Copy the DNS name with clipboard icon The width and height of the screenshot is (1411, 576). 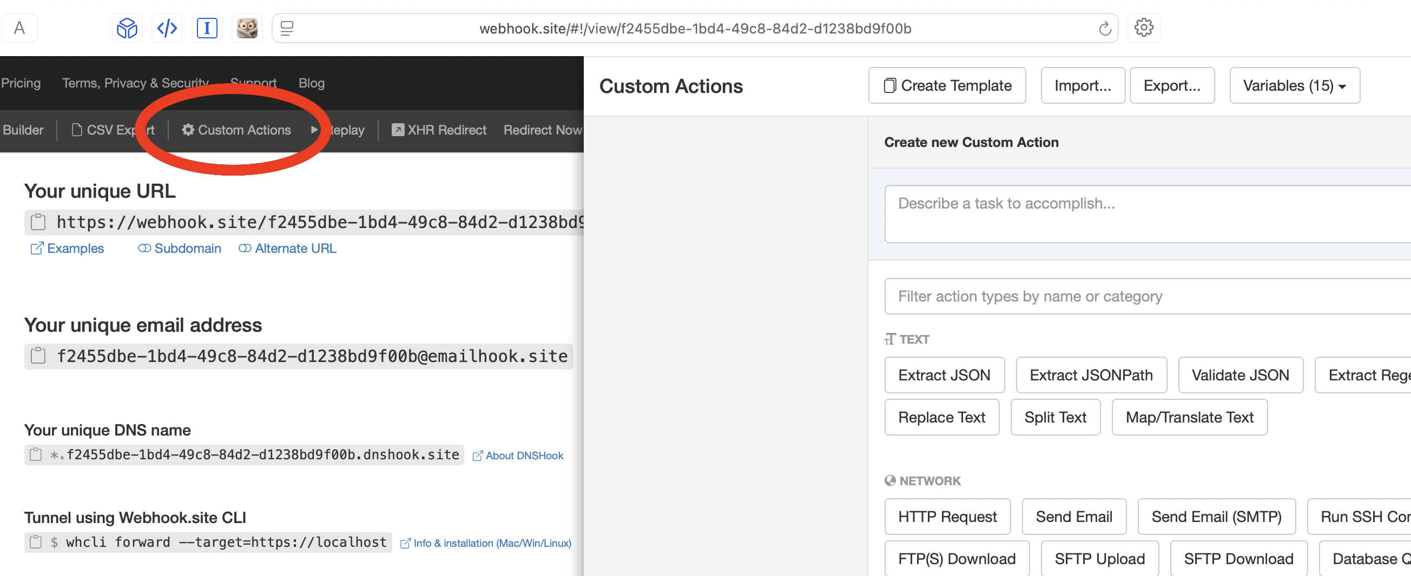pyautogui.click(x=36, y=454)
